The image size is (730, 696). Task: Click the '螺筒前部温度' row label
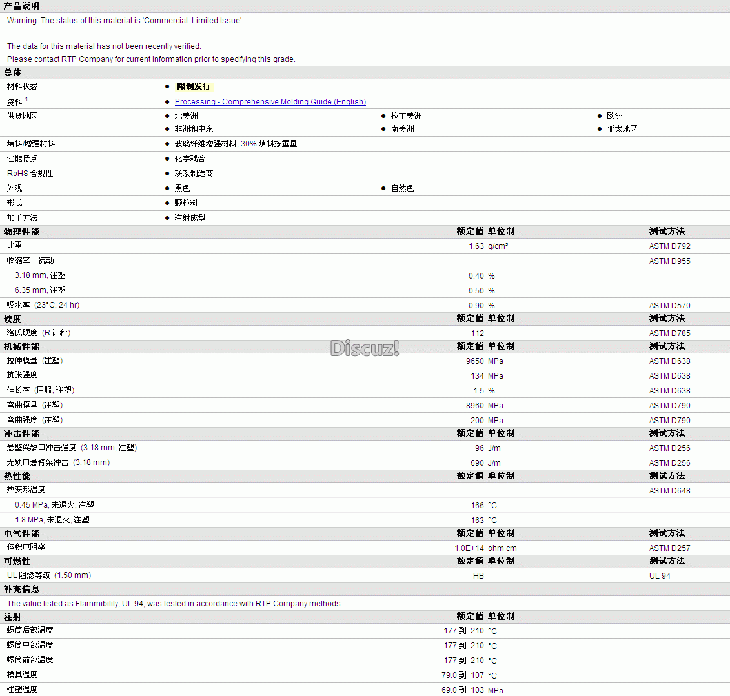click(30, 660)
